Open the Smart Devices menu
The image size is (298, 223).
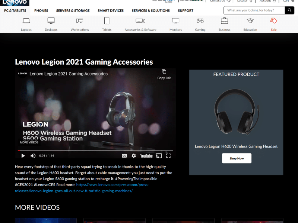pyautogui.click(x=111, y=11)
